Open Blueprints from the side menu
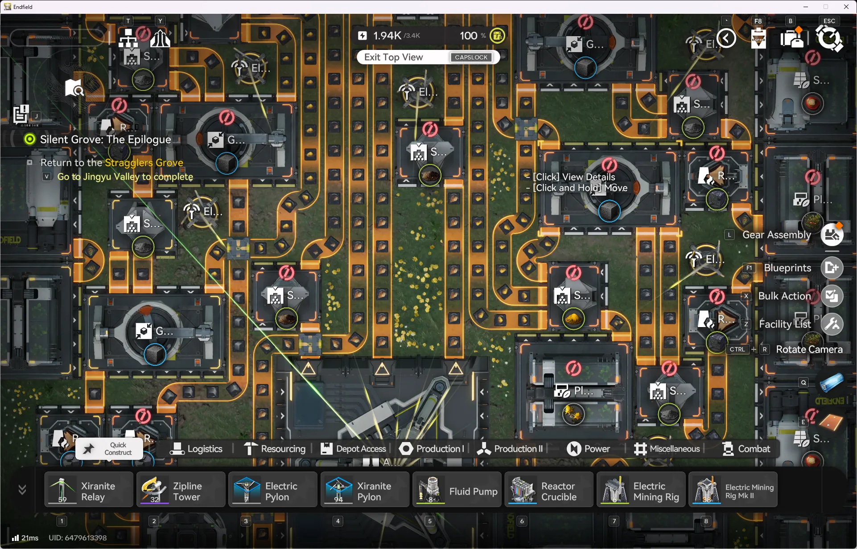The image size is (857, 549). coord(832,268)
